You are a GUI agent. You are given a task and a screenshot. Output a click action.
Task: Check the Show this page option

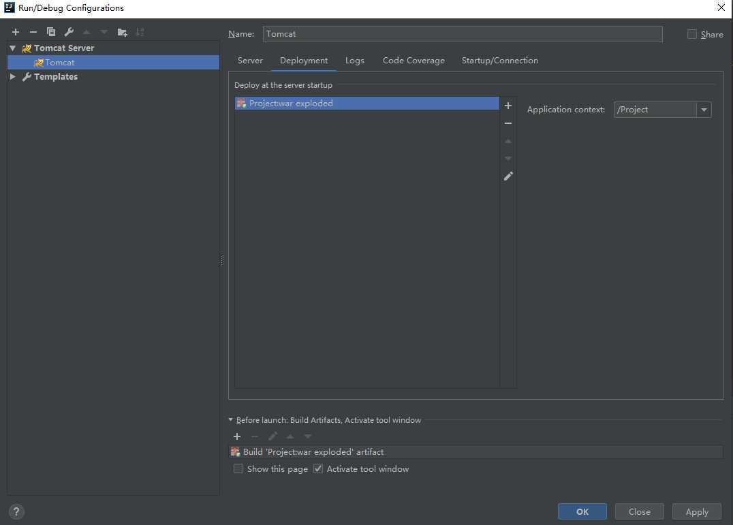pos(238,468)
